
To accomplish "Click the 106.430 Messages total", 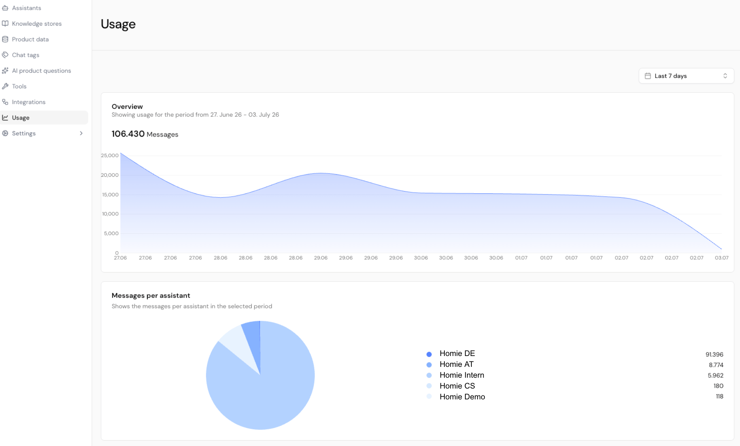I will pos(145,134).
